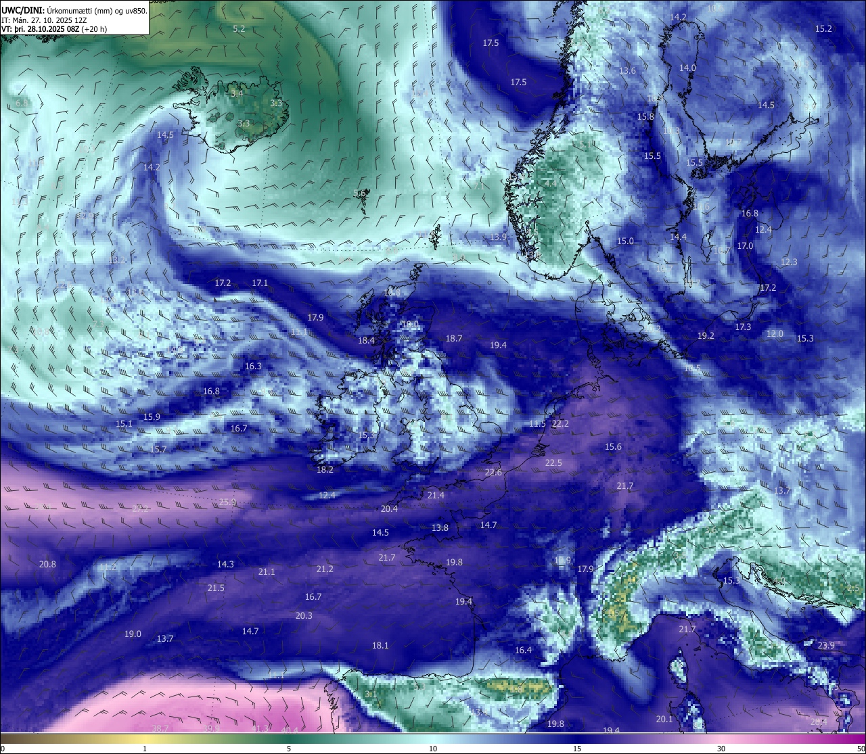Click the map value '25.9'
The image size is (866, 754).
point(227,502)
